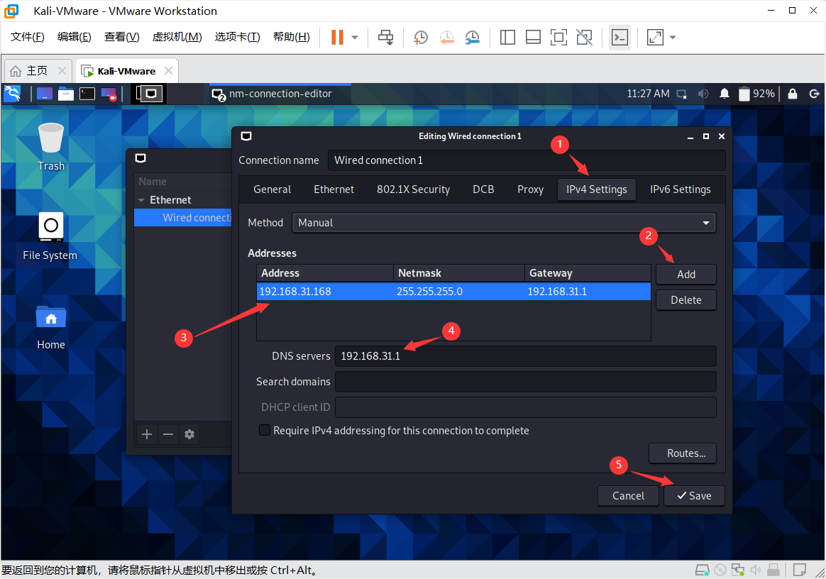Click the show desktop icon in Kali panel

[x=44, y=94]
